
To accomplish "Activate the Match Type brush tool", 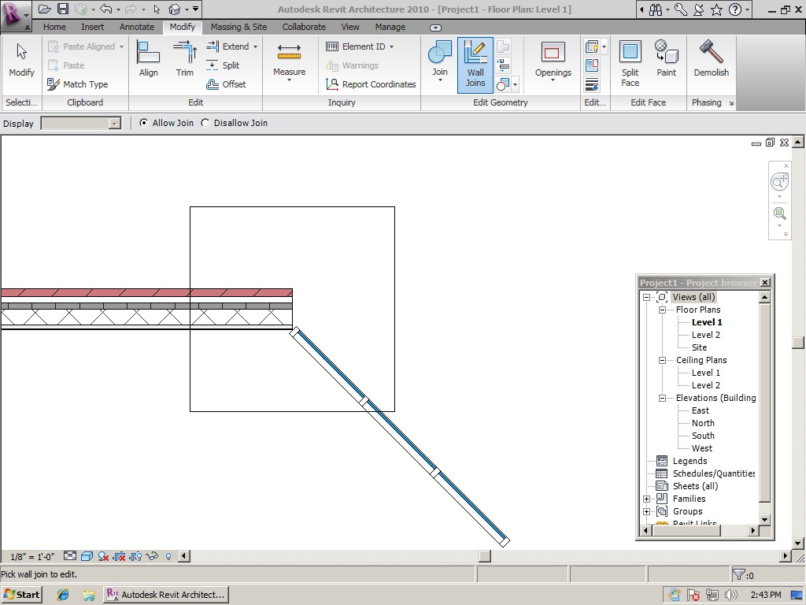I will click(x=77, y=84).
